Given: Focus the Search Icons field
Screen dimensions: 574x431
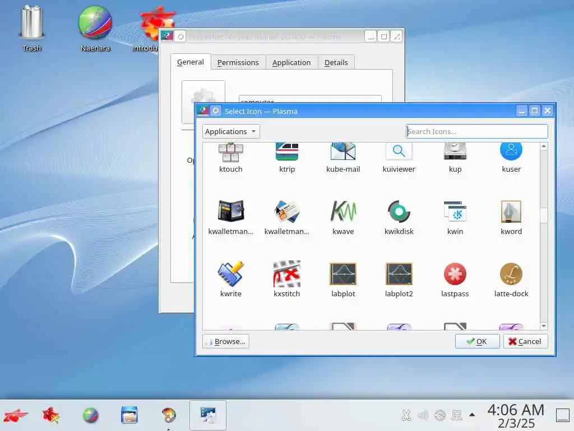Looking at the screenshot, I should [477, 131].
